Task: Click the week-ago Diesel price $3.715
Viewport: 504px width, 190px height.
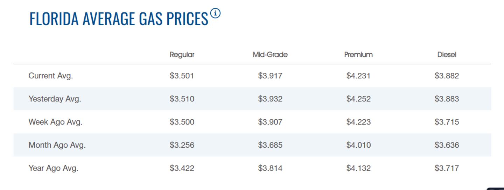Action: click(447, 122)
